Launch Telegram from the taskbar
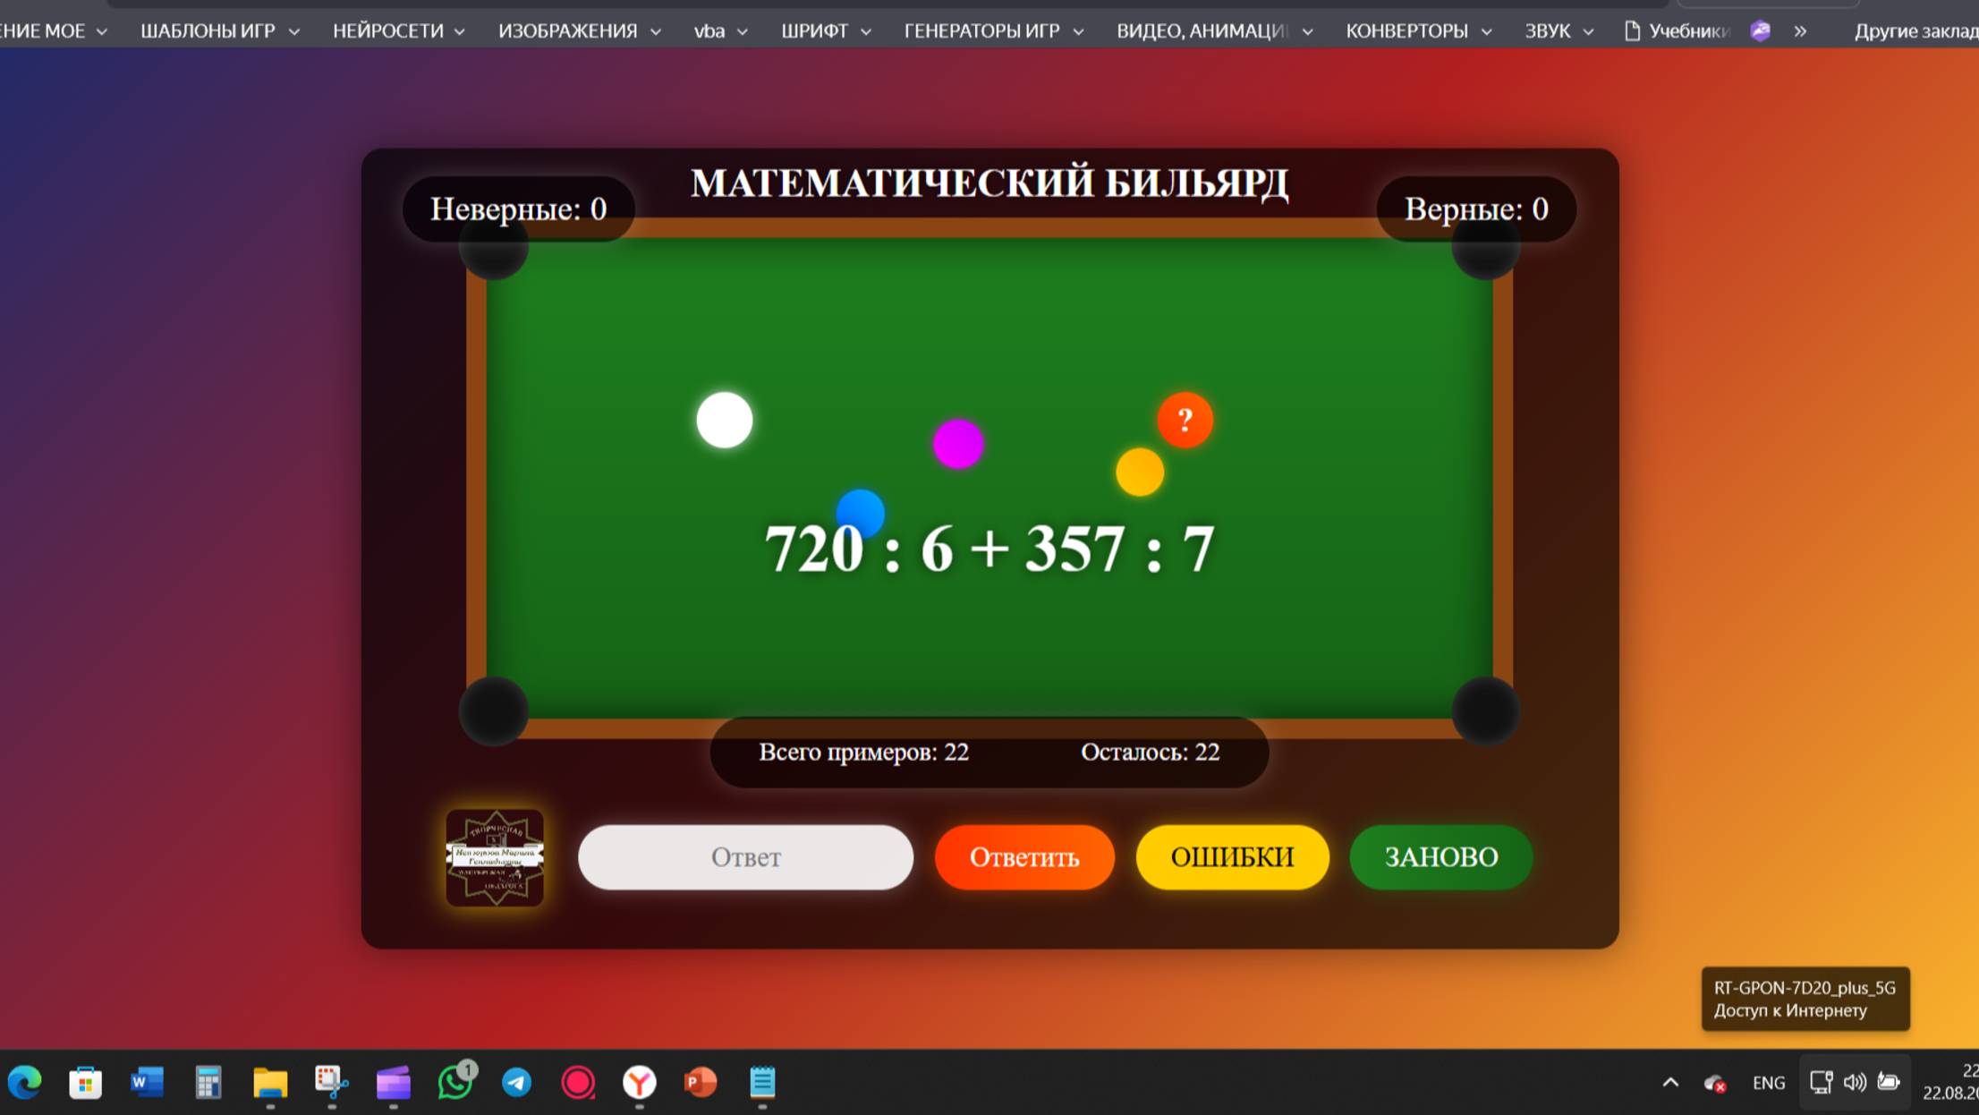1979x1115 pixels. tap(517, 1084)
